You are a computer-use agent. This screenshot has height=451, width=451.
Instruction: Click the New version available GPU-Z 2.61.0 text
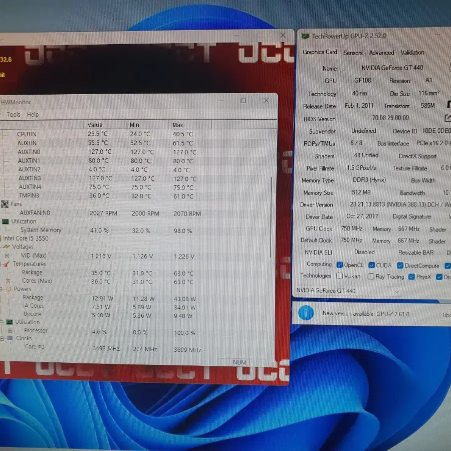(x=366, y=314)
